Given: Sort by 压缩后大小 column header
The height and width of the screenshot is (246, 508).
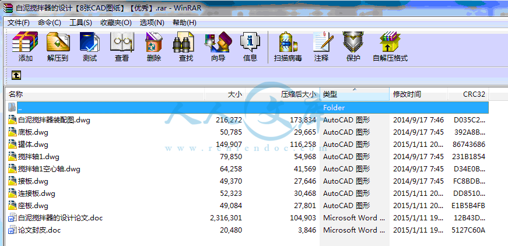Looking at the screenshot, I should (x=283, y=94).
